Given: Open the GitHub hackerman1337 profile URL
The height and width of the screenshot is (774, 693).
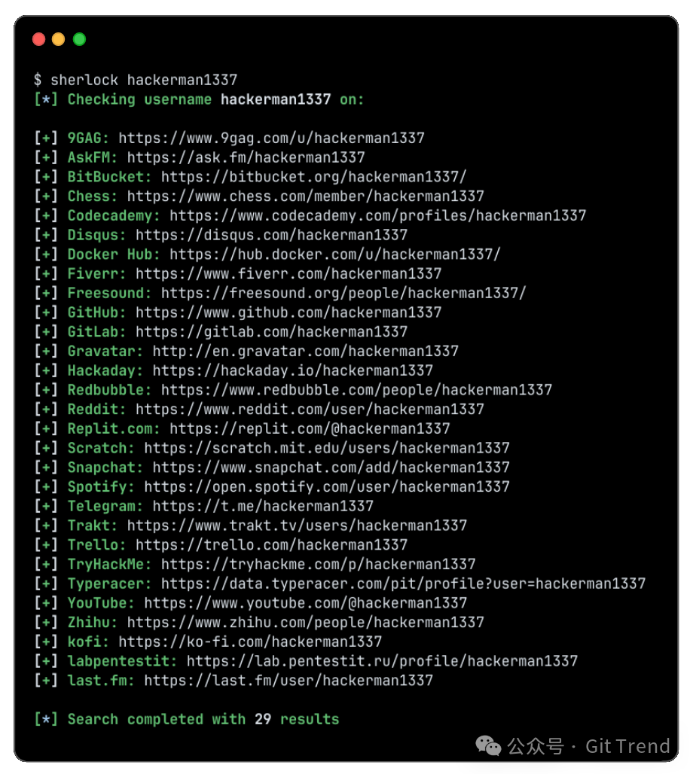Looking at the screenshot, I should pyautogui.click(x=288, y=312).
